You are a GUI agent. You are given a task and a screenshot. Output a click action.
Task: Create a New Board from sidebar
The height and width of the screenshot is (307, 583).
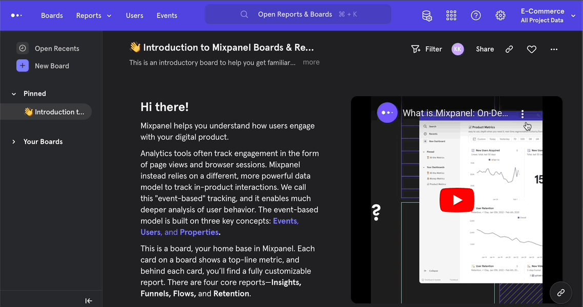(x=52, y=65)
